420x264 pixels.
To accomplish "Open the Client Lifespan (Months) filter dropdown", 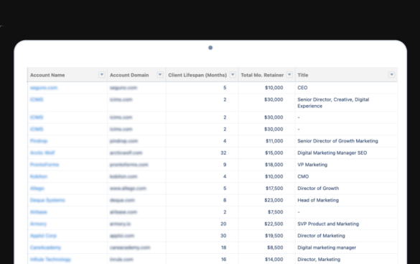I will 233,75.
